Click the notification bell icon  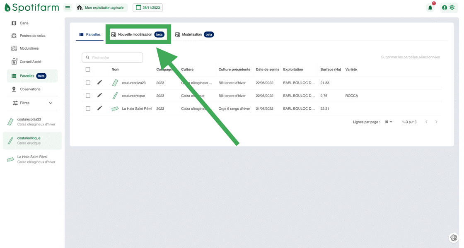pos(430,7)
